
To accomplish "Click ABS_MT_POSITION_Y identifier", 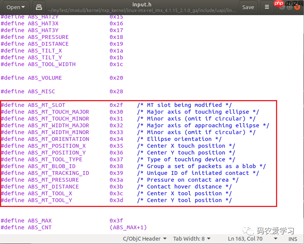I will click(x=57, y=153).
